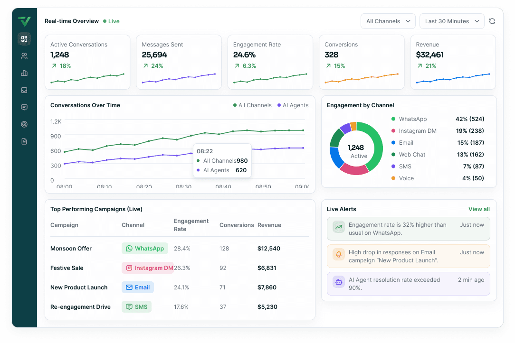Click the up arrow beside 21% in Revenue

(x=420, y=66)
